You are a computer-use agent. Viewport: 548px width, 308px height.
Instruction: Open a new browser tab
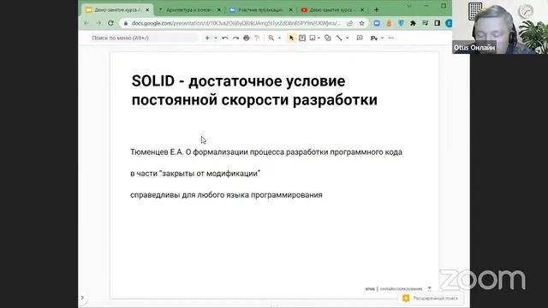coord(377,9)
